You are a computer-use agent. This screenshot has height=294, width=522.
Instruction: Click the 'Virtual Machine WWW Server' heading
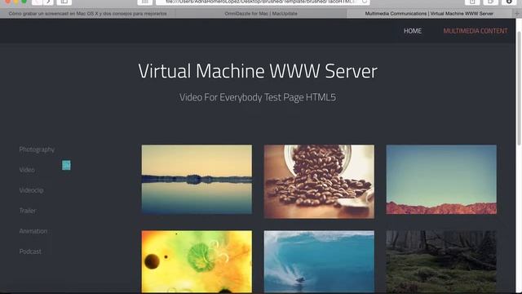click(258, 71)
